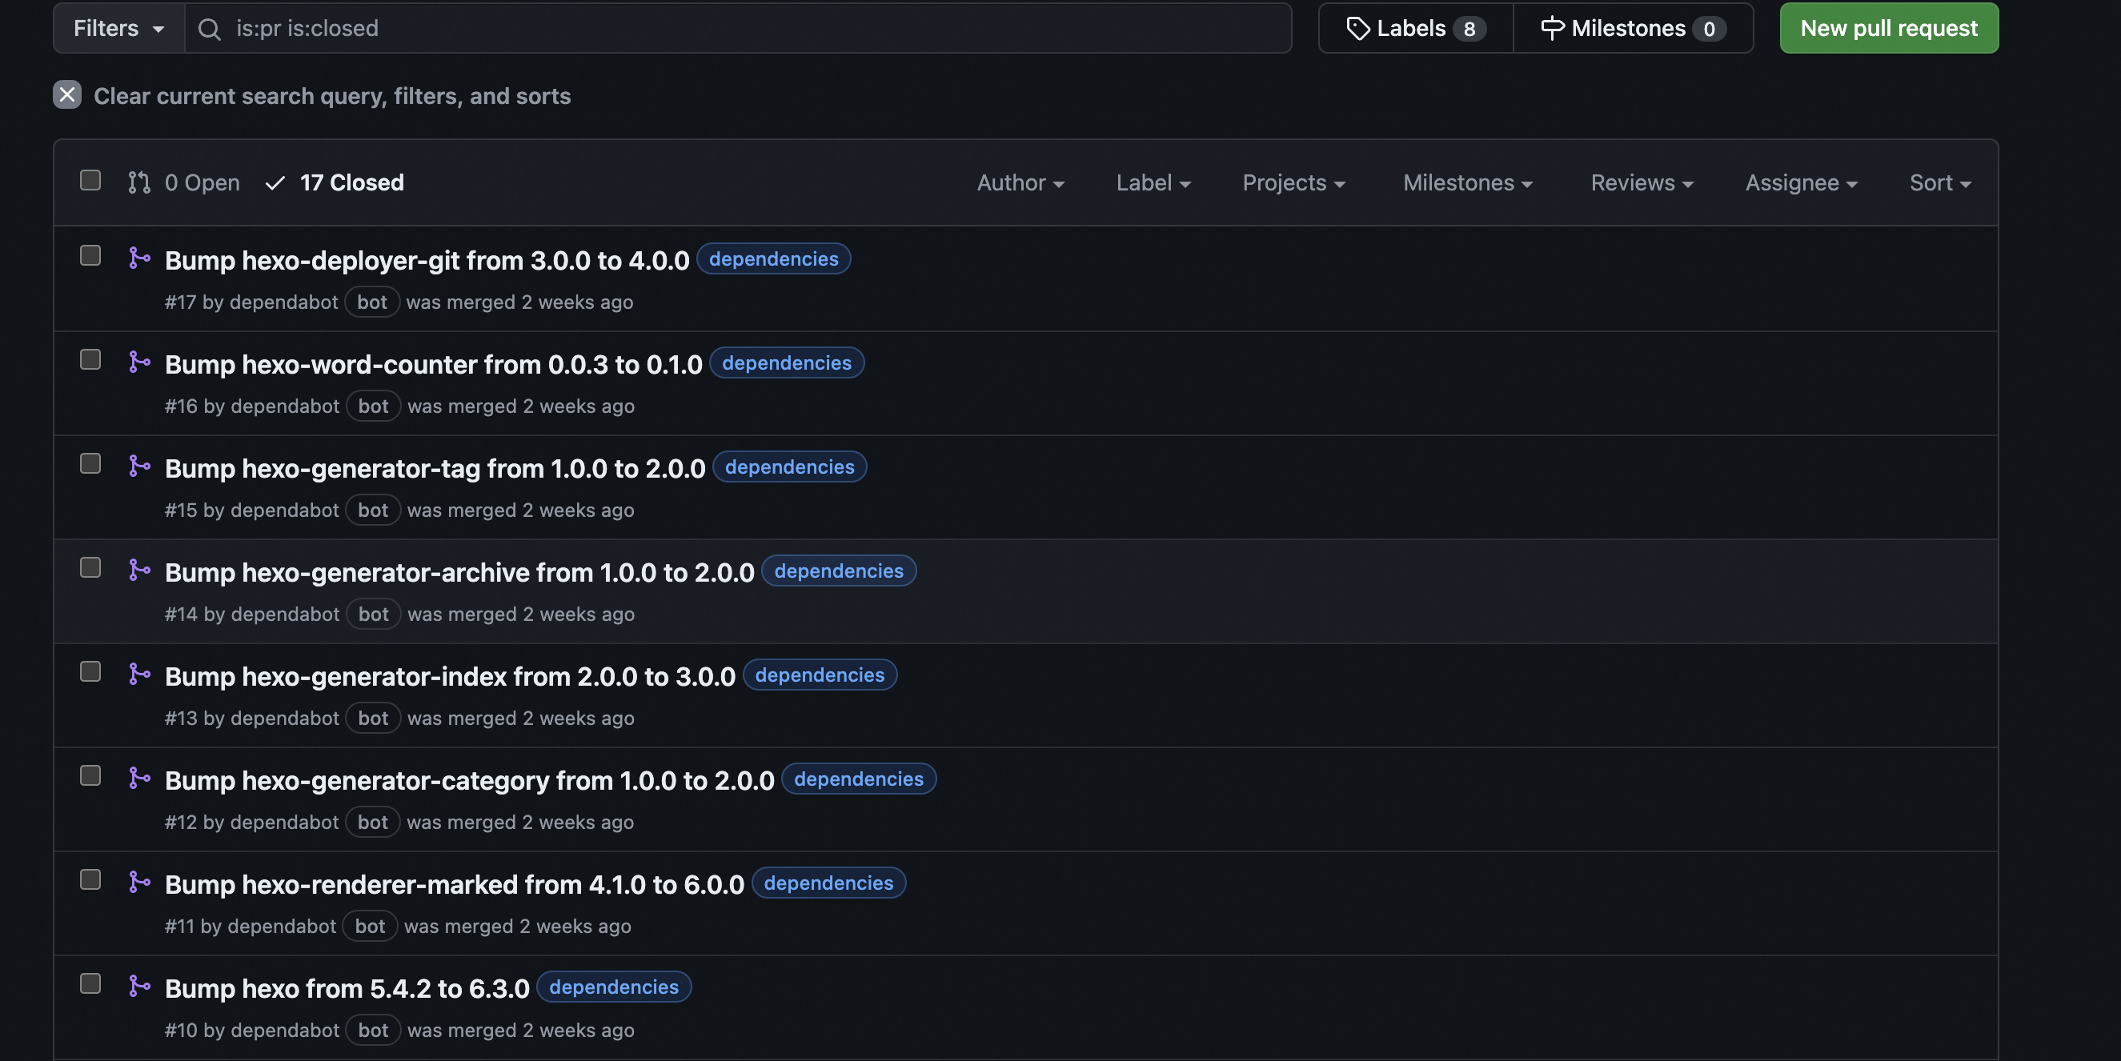
Task: Click New pull request button
Action: tap(1889, 28)
